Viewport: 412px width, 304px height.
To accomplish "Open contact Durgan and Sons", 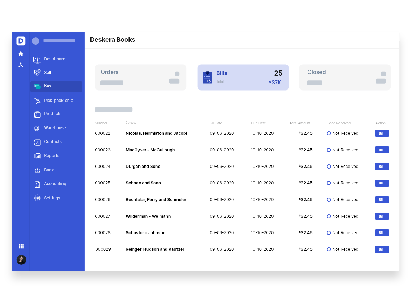I will [x=143, y=166].
